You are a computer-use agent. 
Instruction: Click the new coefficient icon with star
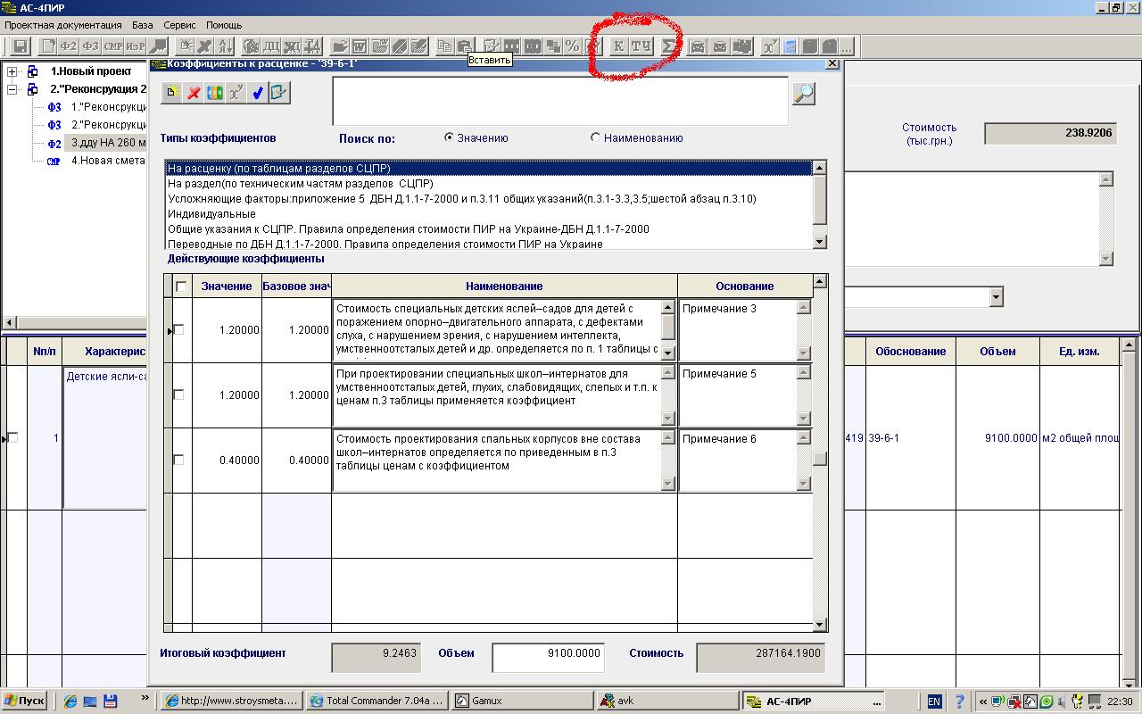click(x=171, y=93)
